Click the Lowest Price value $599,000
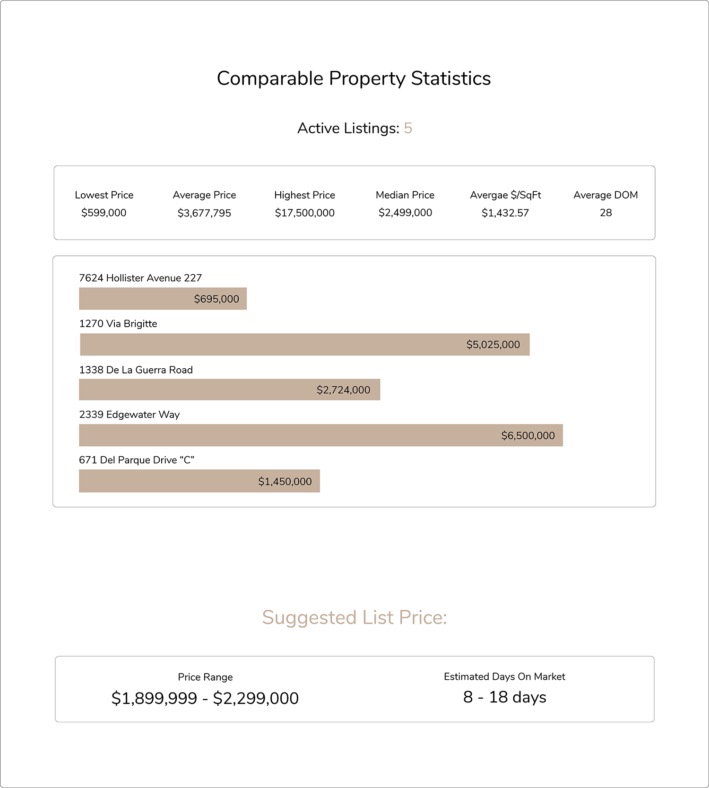 tap(104, 213)
